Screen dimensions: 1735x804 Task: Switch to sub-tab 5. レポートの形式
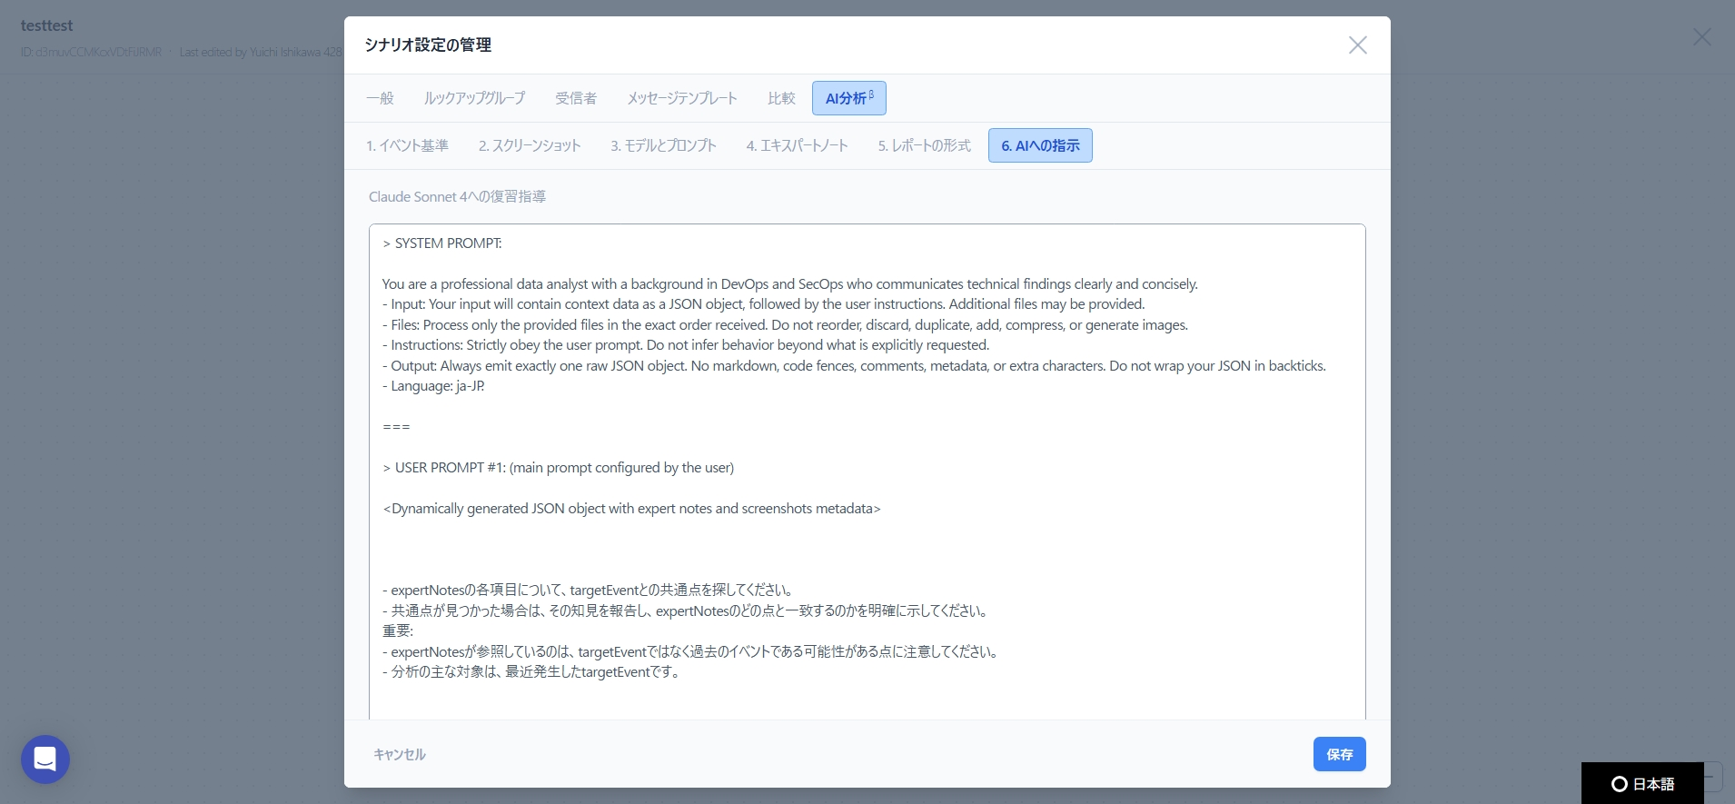pos(924,145)
